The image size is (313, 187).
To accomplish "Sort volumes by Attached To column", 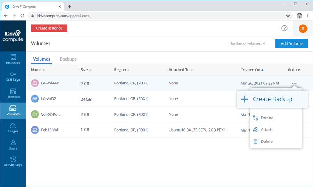I will tap(181, 70).
